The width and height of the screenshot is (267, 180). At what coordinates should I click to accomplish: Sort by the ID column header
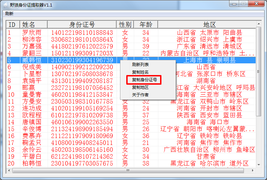[13, 24]
